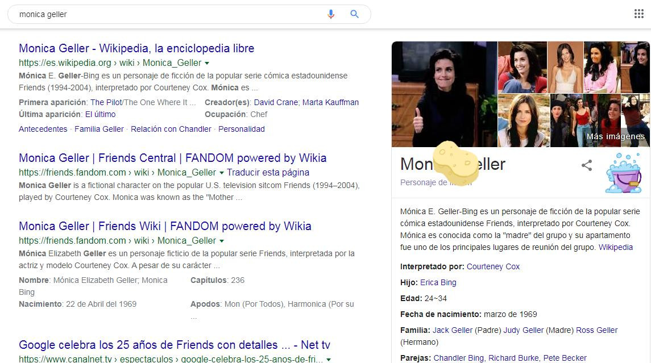Image resolution: width=651 pixels, height=363 pixels.
Task: Click the blue magnifier search icon
Action: coord(355,14)
